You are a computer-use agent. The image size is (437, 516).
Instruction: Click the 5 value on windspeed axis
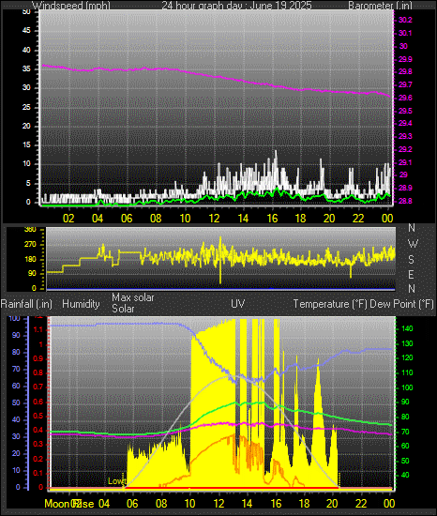28,183
